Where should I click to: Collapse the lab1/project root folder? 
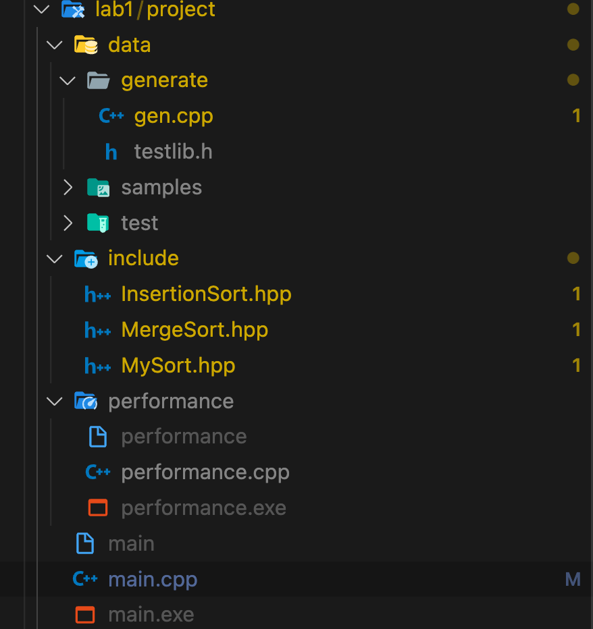coord(41,9)
